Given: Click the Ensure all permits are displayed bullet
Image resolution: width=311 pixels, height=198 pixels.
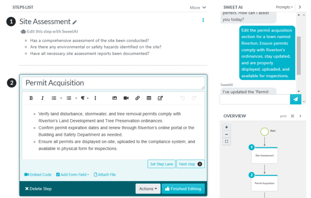Looking at the screenshot, I should [117, 145].
